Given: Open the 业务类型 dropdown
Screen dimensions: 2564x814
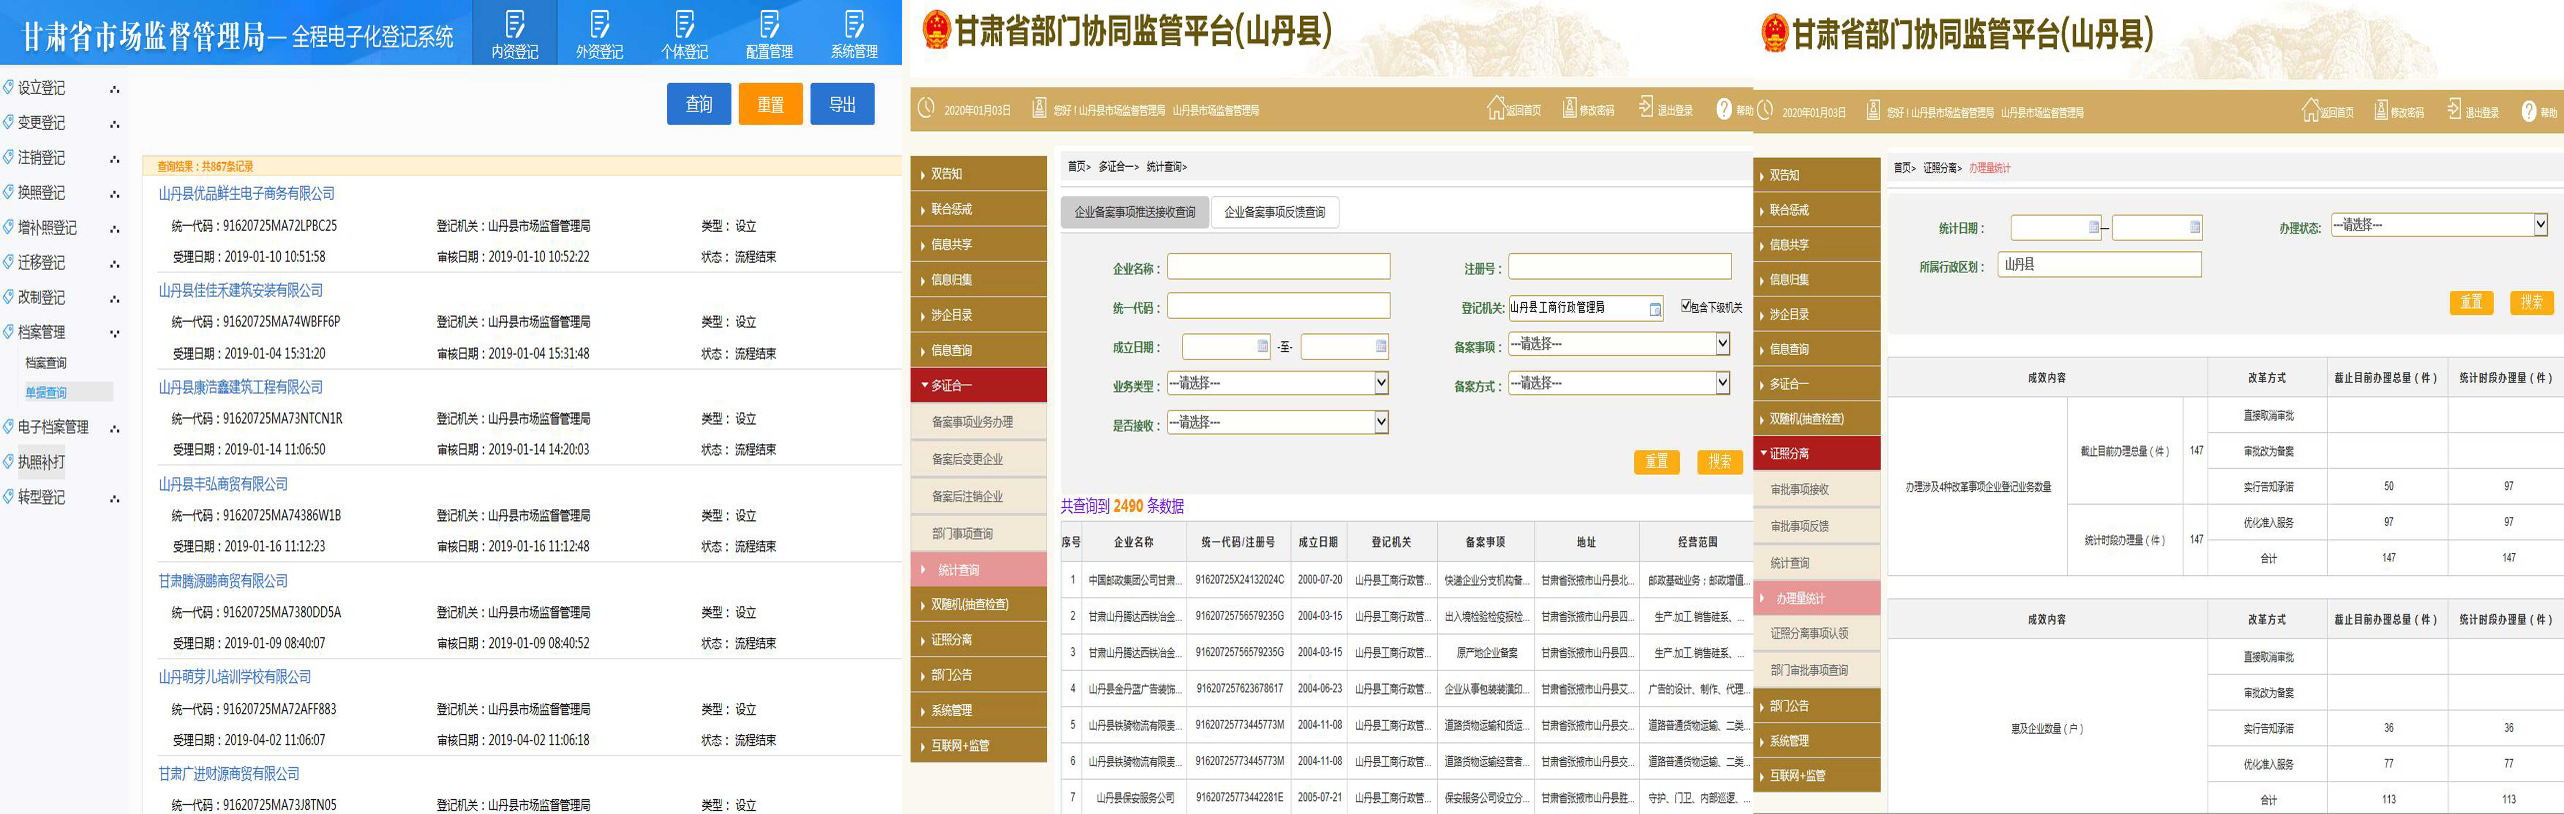Looking at the screenshot, I should click(1278, 383).
